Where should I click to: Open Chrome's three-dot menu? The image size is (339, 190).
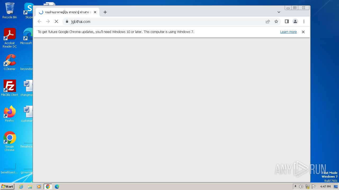pos(304,21)
